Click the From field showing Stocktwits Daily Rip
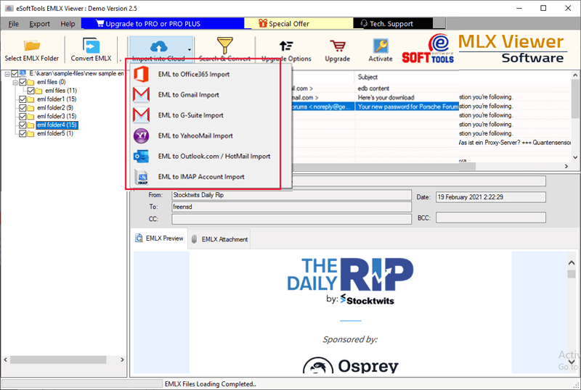Image resolution: width=581 pixels, height=390 pixels. 291,195
